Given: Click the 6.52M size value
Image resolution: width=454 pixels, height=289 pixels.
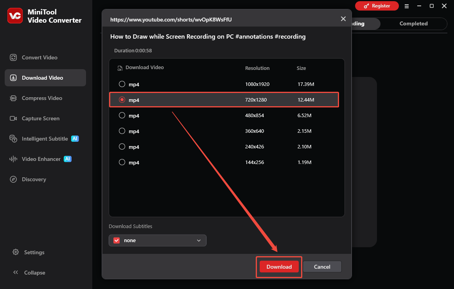Looking at the screenshot, I should click(304, 116).
